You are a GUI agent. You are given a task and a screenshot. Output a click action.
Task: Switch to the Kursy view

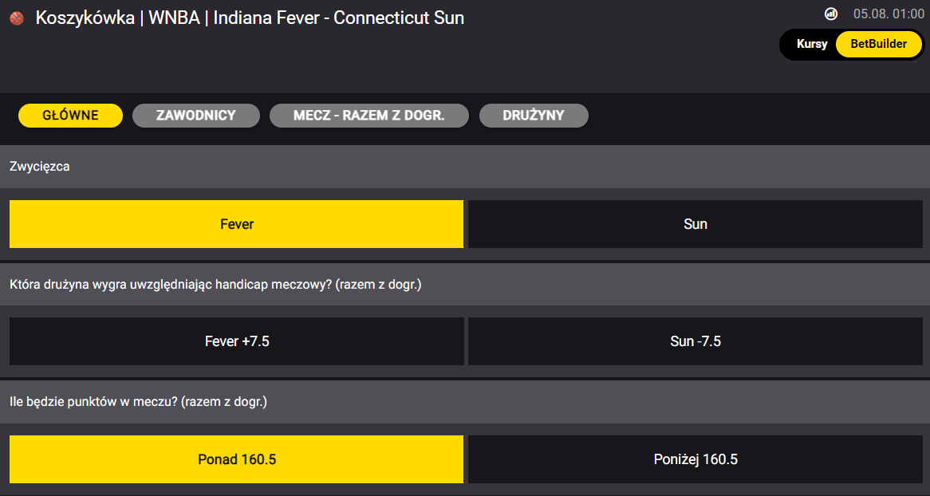pyautogui.click(x=812, y=44)
